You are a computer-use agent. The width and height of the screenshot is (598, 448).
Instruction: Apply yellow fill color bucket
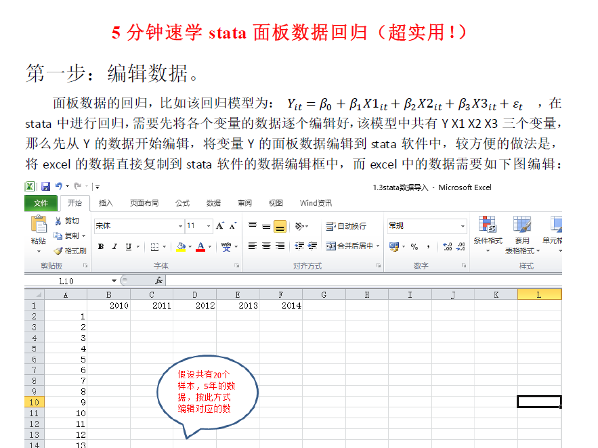(x=181, y=247)
